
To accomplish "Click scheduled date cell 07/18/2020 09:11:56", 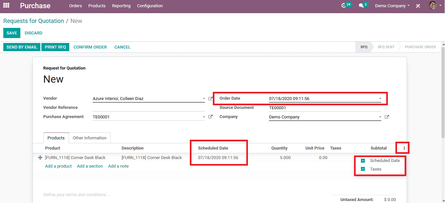I will click(x=218, y=158).
